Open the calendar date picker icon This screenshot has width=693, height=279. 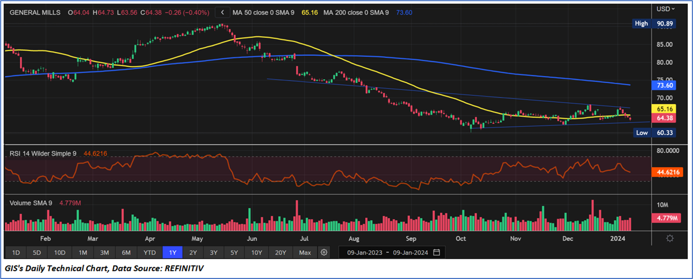click(x=437, y=252)
